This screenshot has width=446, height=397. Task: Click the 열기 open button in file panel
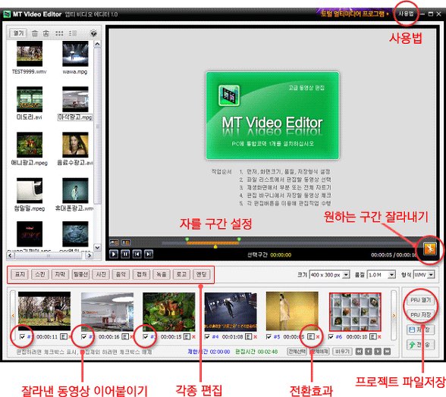point(18,33)
